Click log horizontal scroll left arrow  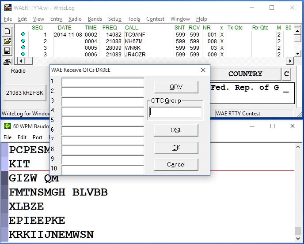pos(21,61)
